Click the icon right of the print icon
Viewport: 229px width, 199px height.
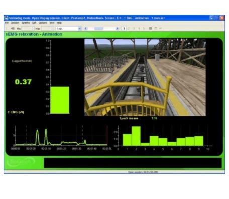point(156,29)
